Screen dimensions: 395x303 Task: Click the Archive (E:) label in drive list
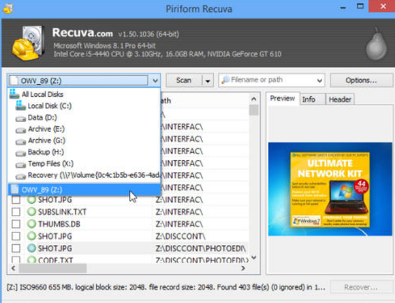point(46,129)
